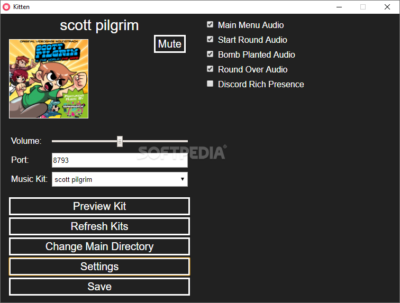Click the 'Port:' label
This screenshot has width=400, height=303.
coord(20,160)
